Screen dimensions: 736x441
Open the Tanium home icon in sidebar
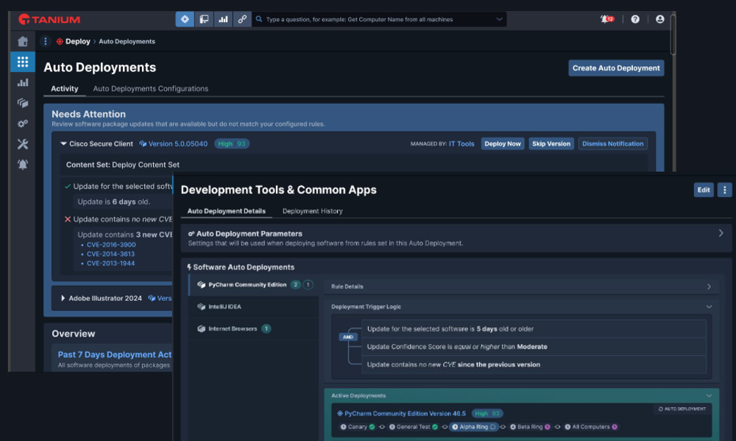pos(23,41)
